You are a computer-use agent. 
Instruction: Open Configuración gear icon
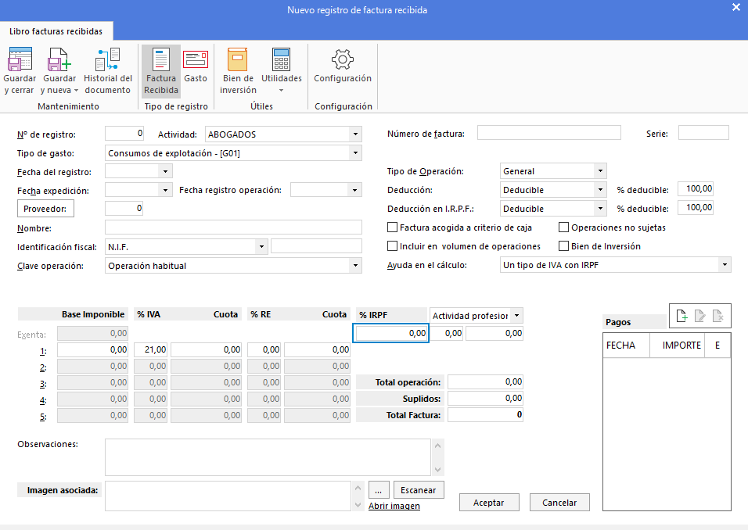click(343, 66)
